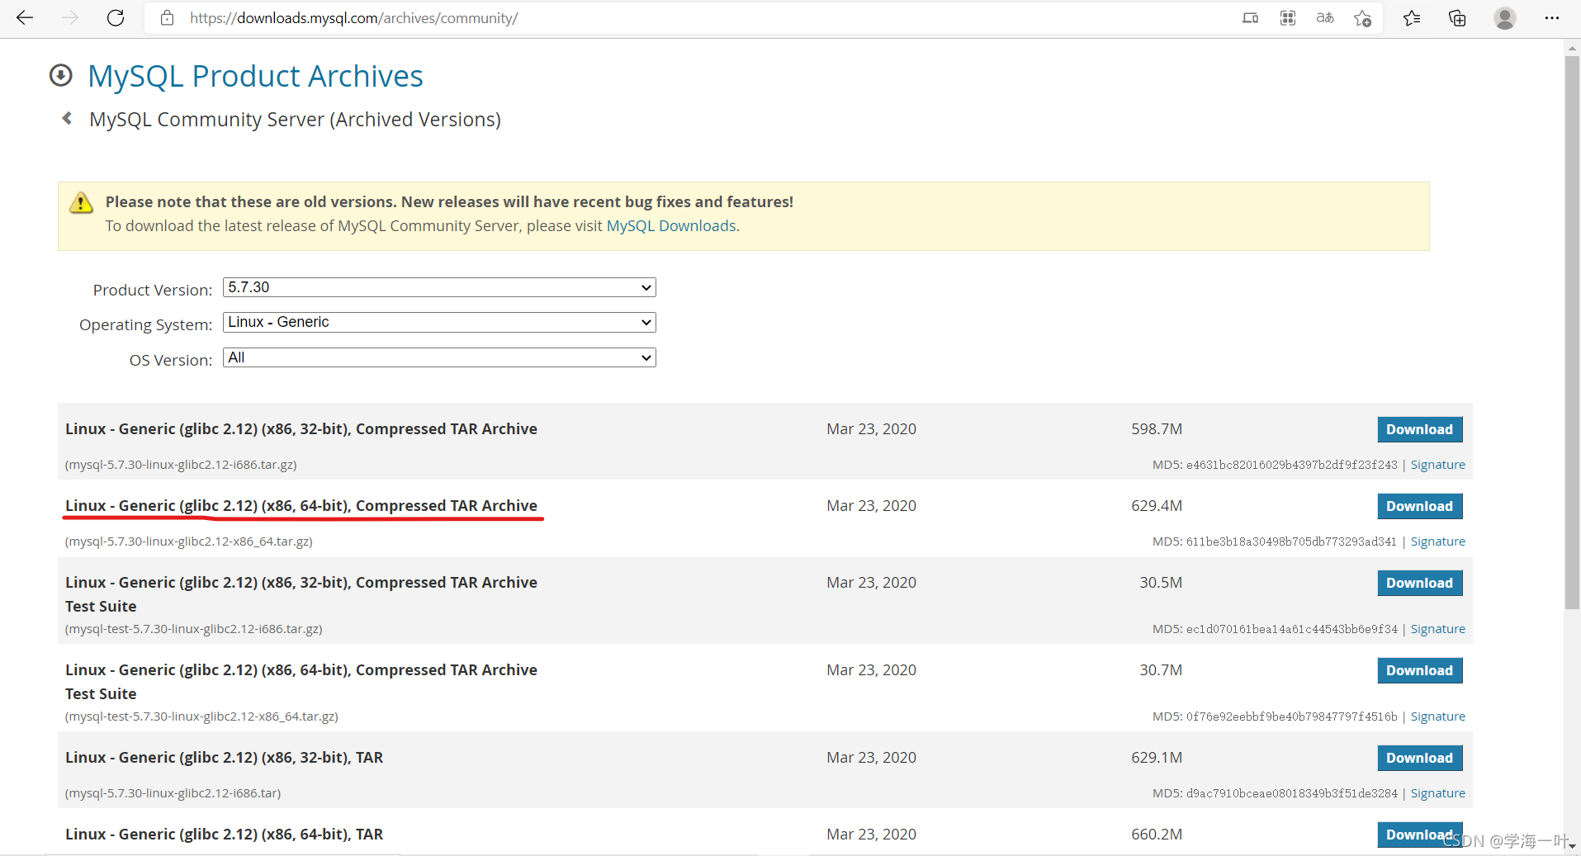Open the Product Version dropdown
Viewport: 1581px width, 856px height.
[439, 287]
